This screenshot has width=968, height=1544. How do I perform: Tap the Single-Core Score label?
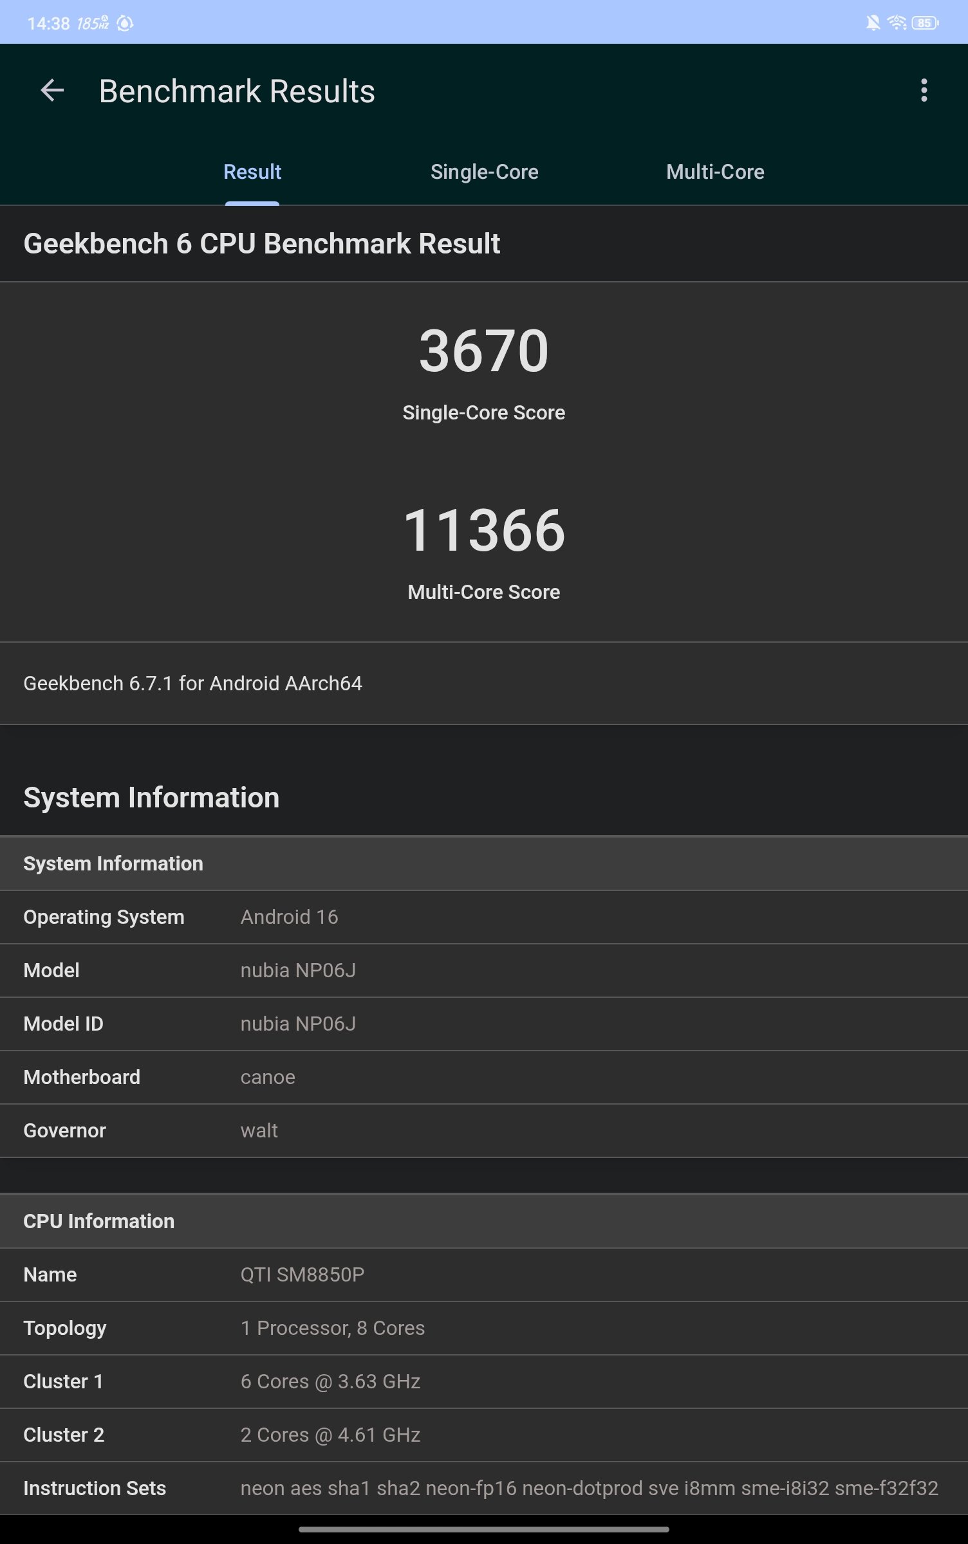coord(484,412)
